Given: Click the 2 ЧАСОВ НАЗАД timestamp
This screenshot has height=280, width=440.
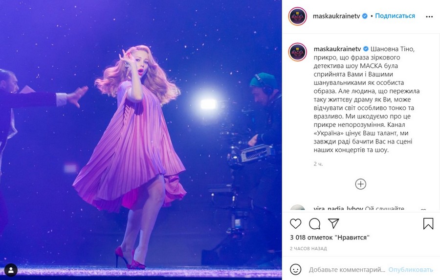Looking at the screenshot, I should point(308,248).
